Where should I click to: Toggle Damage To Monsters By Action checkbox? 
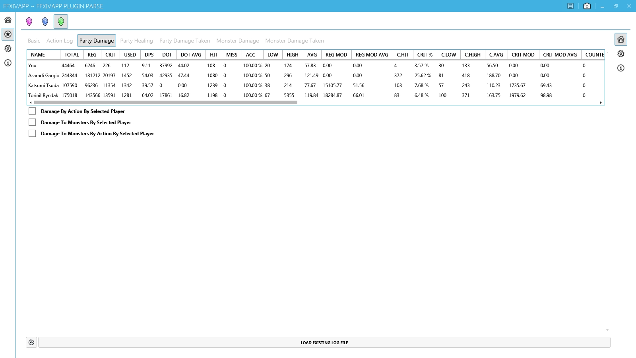[x=32, y=134]
